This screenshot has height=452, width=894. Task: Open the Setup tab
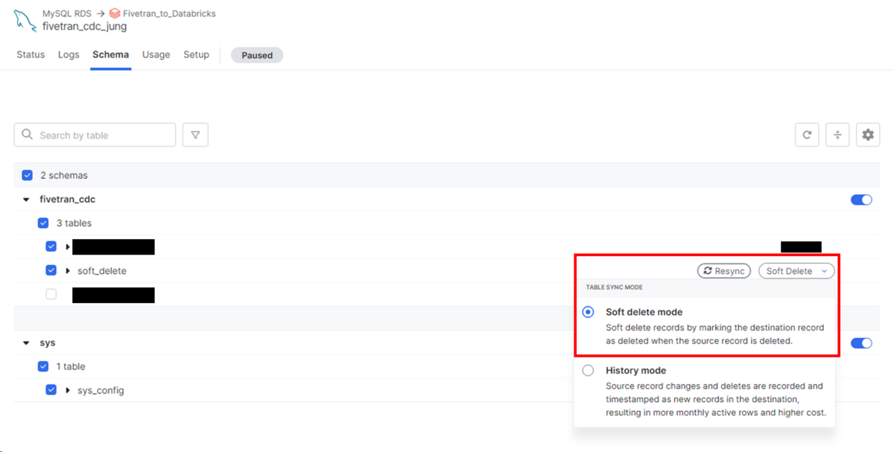click(197, 54)
